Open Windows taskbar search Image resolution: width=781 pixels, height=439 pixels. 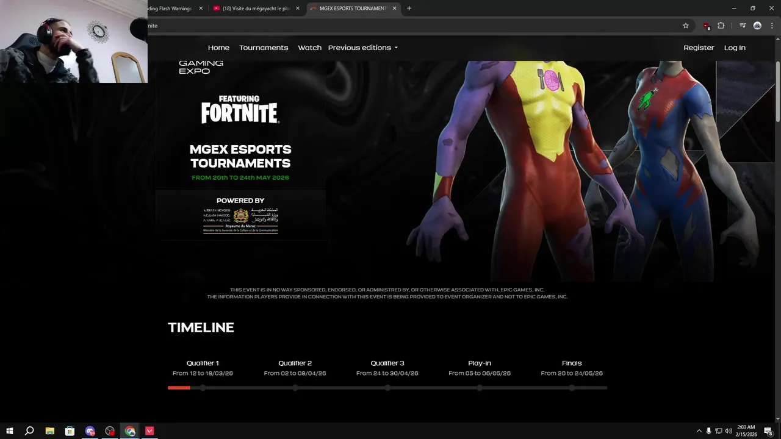pyautogui.click(x=29, y=431)
